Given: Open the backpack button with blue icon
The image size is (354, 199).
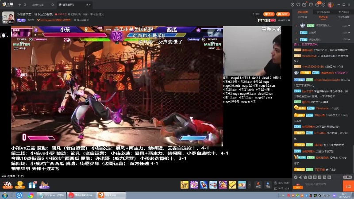Looking at the screenshot, I should coord(268,185).
